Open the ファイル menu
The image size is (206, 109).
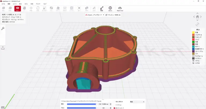click(3, 4)
